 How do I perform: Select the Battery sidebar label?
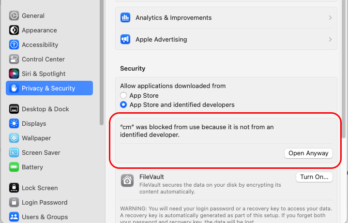tap(32, 167)
